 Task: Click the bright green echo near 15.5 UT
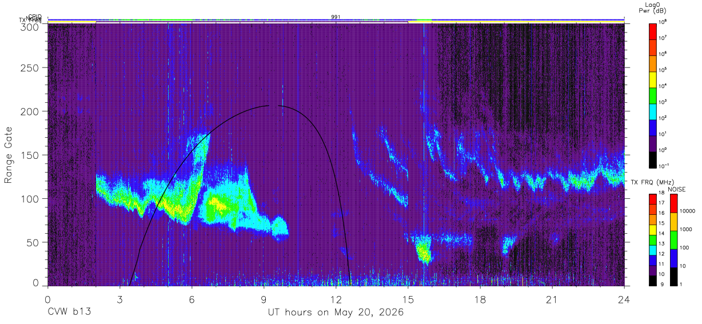click(423, 250)
